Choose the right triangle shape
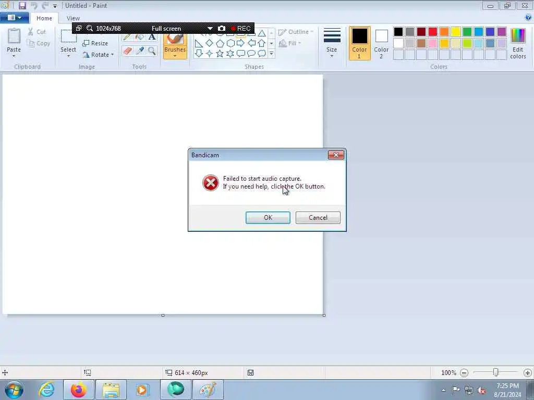The image size is (534, 400). tap(199, 43)
